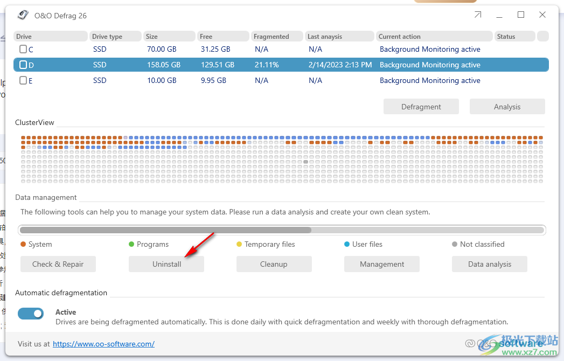Screen dimensions: 564x361
Task: Check the checkbox for drive E
Action: click(23, 80)
